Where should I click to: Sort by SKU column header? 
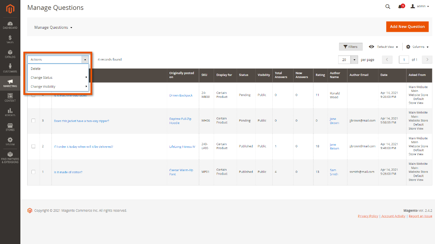[x=206, y=75]
